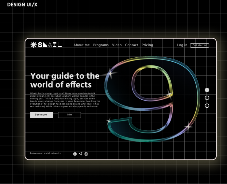Click the Log in link

tap(182, 45)
